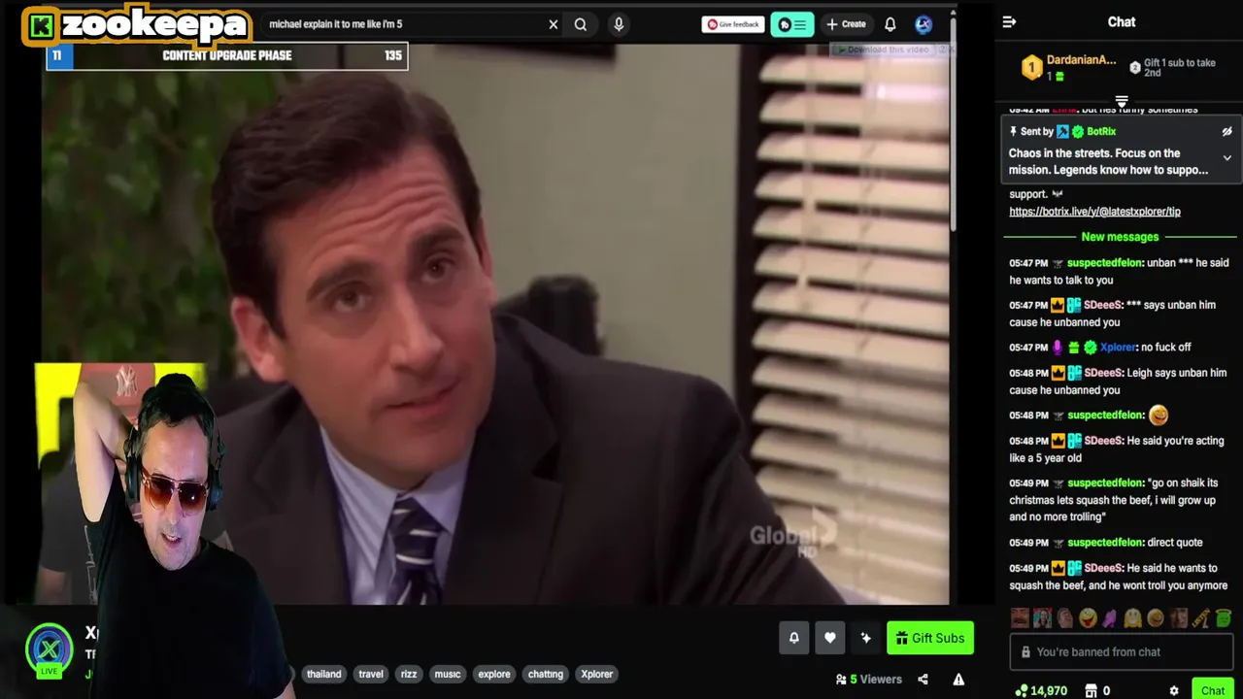This screenshot has width=1243, height=699.
Task: Start voice search with the microphone icon
Action: [x=619, y=24]
